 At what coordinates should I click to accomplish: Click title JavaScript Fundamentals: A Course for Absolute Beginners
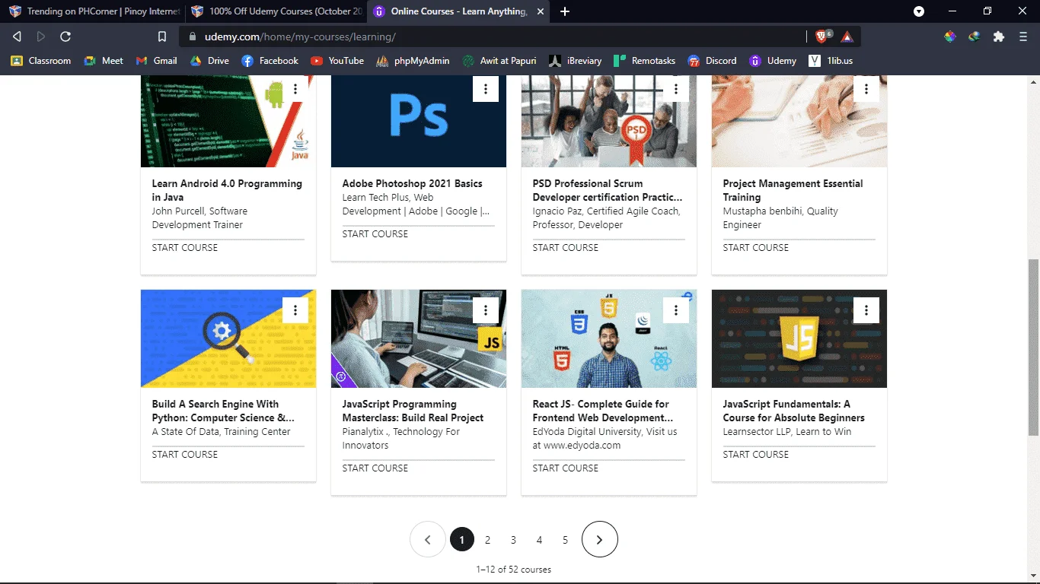point(794,411)
